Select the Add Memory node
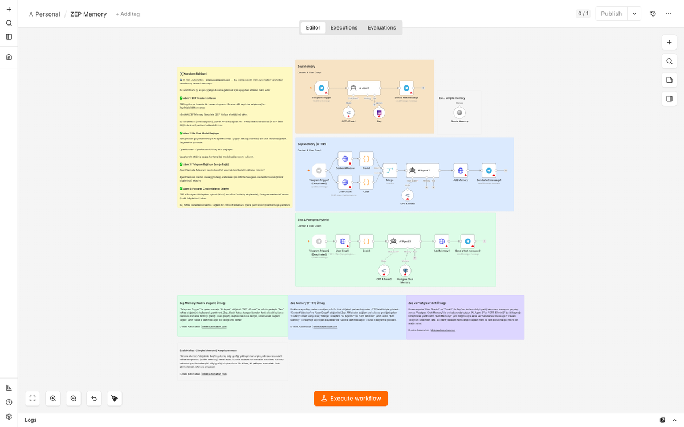 click(461, 171)
